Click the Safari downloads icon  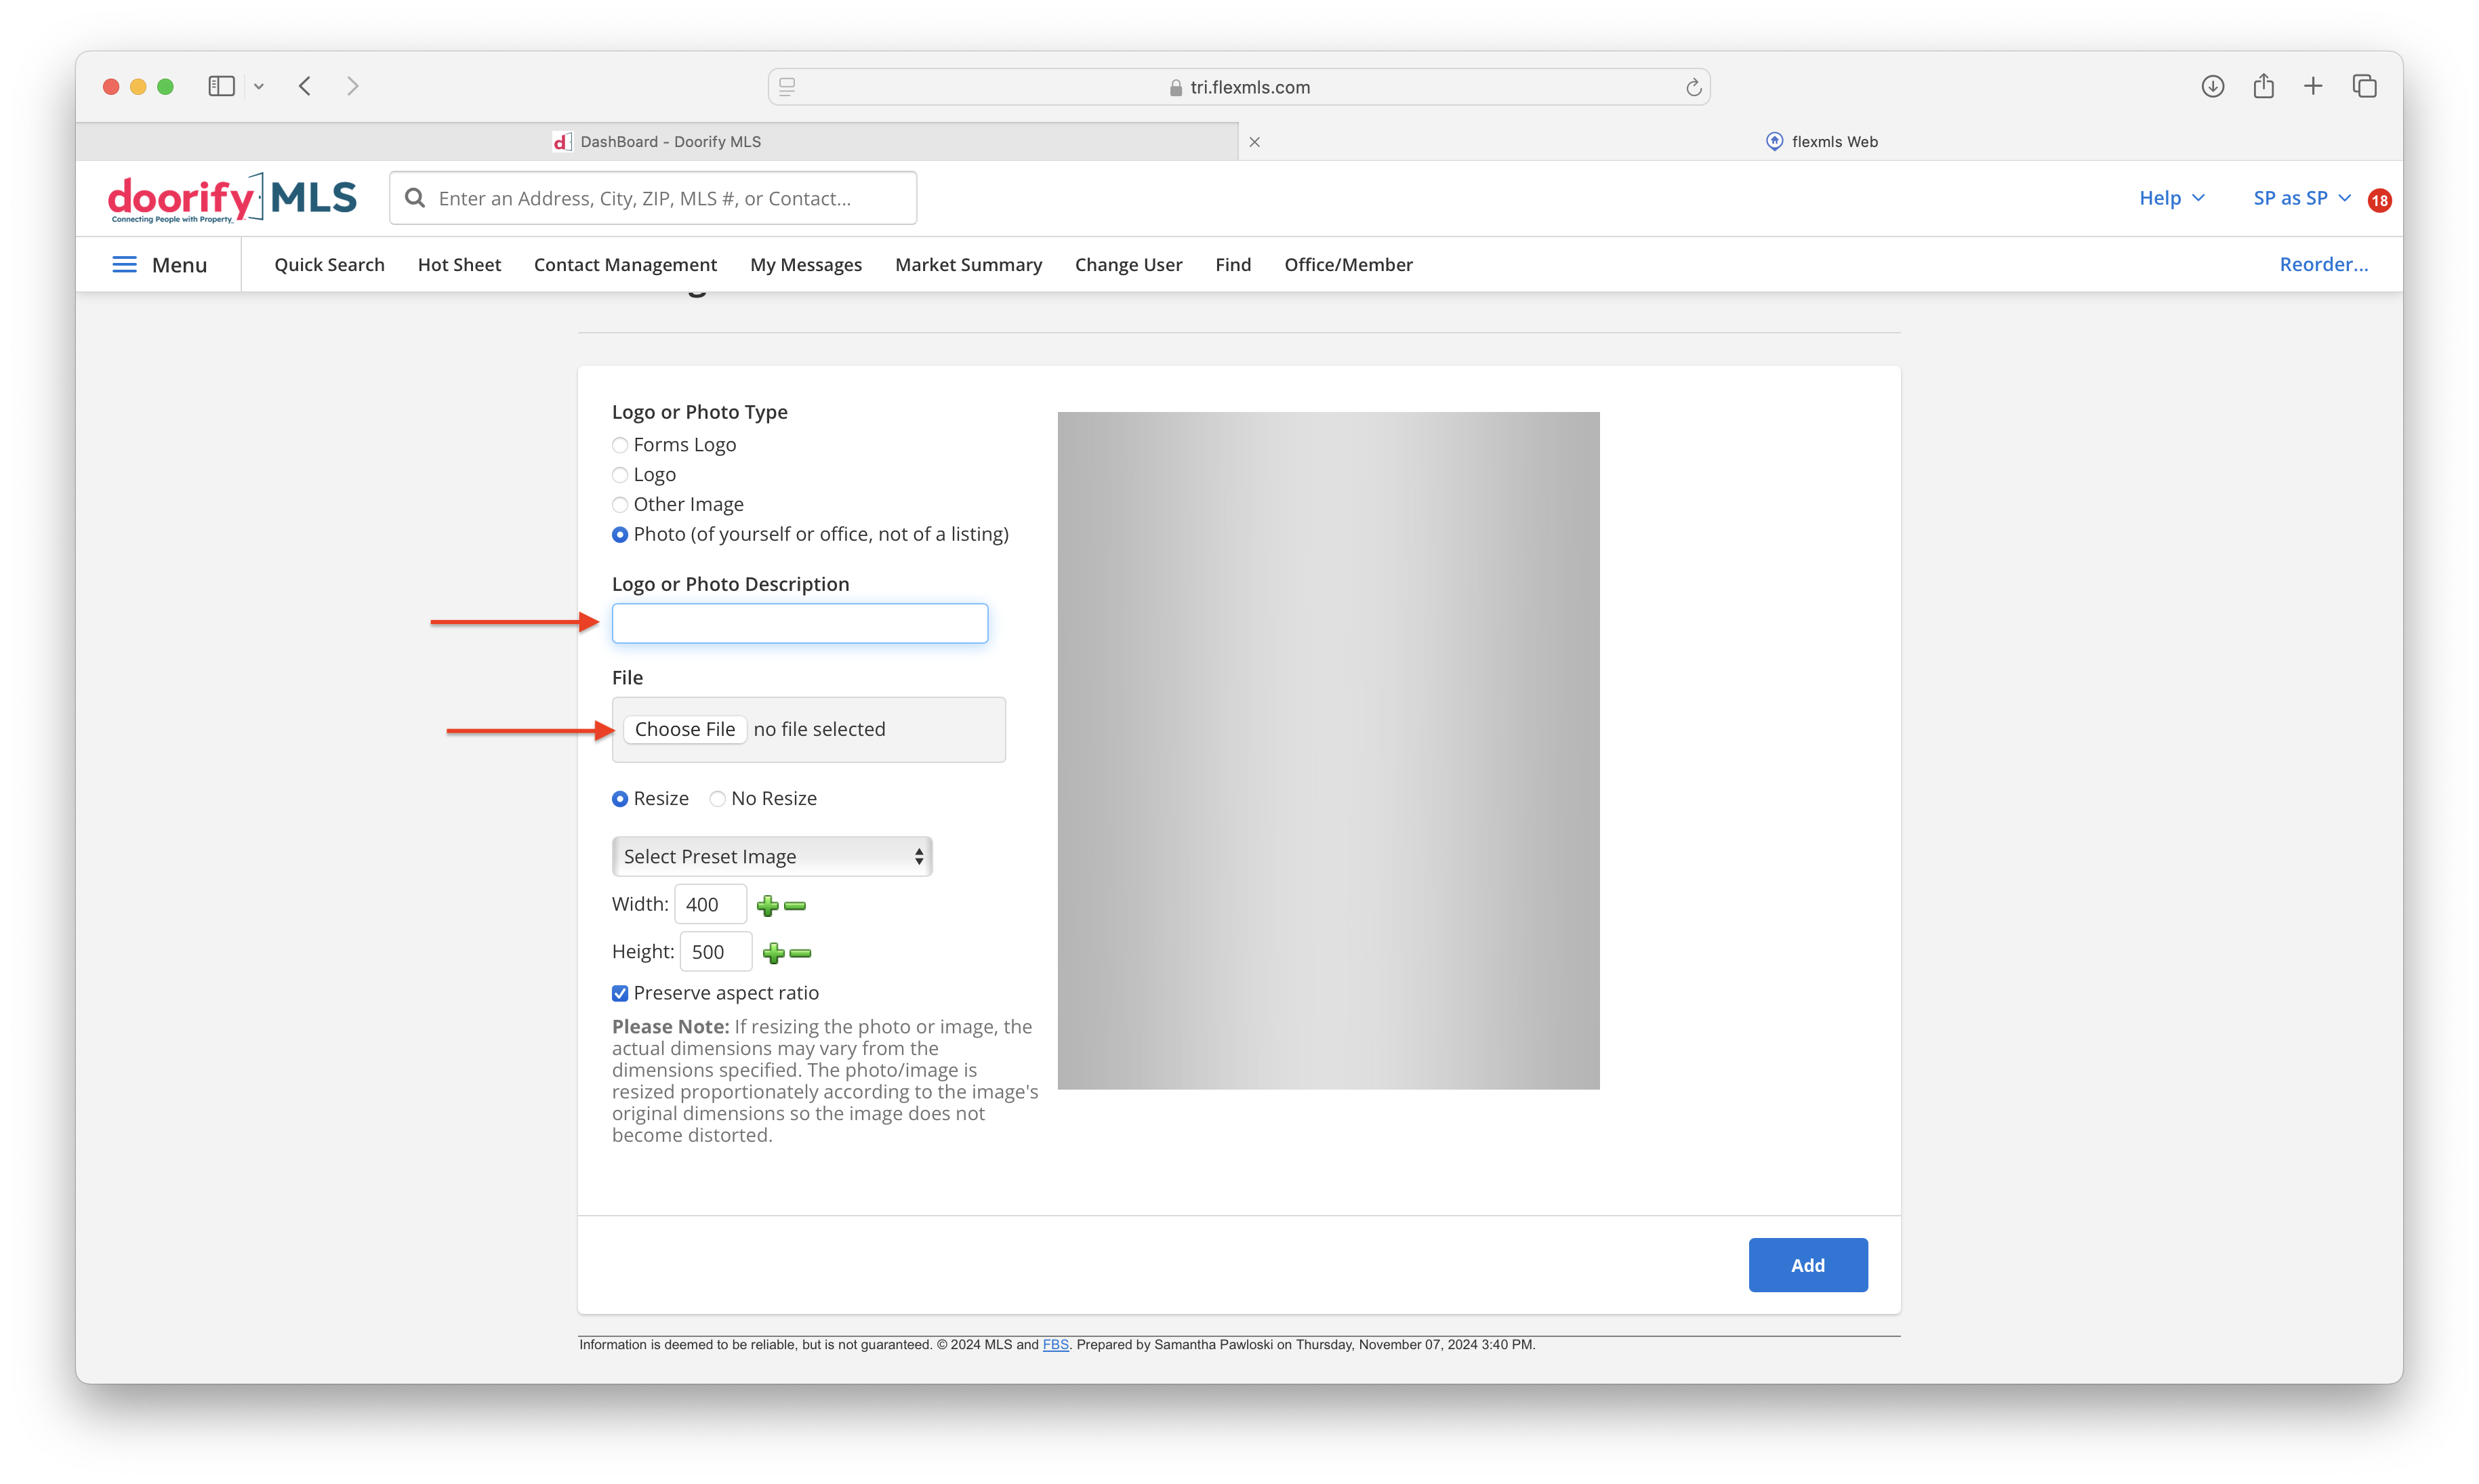coord(2212,86)
